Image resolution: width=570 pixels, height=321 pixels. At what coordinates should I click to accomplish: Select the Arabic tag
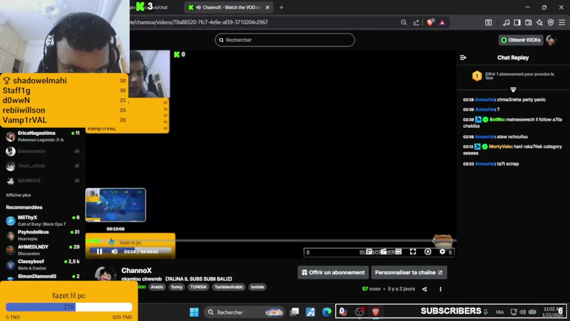click(x=157, y=287)
